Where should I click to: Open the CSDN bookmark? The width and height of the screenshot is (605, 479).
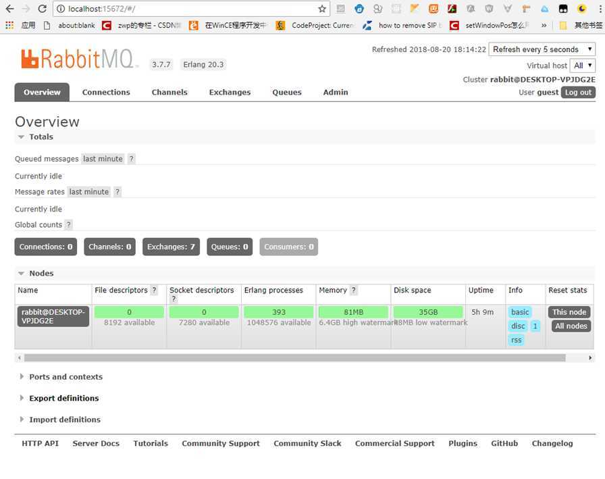tap(142, 25)
